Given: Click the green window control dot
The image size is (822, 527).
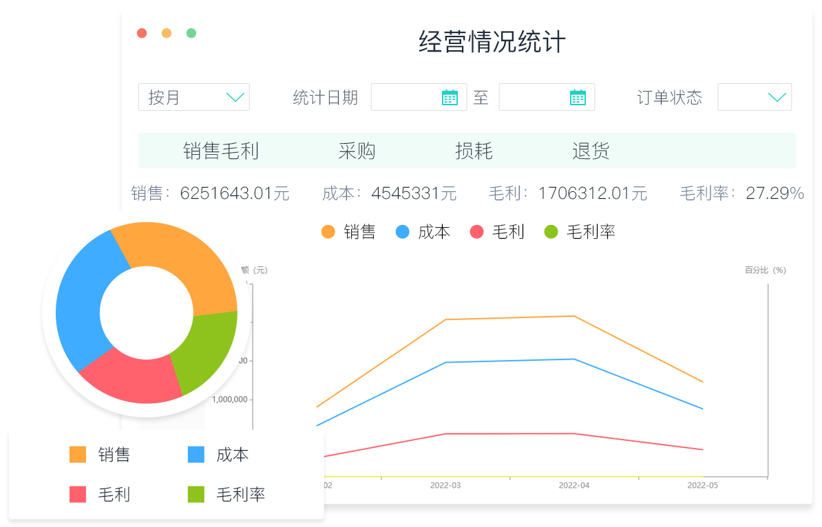Looking at the screenshot, I should point(191,32).
